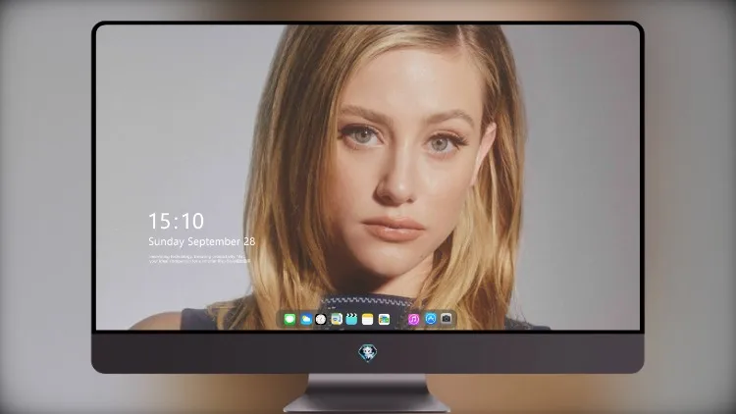Image resolution: width=736 pixels, height=414 pixels.
Task: Click the logo badge on the monitor chin
Action: pyautogui.click(x=368, y=352)
